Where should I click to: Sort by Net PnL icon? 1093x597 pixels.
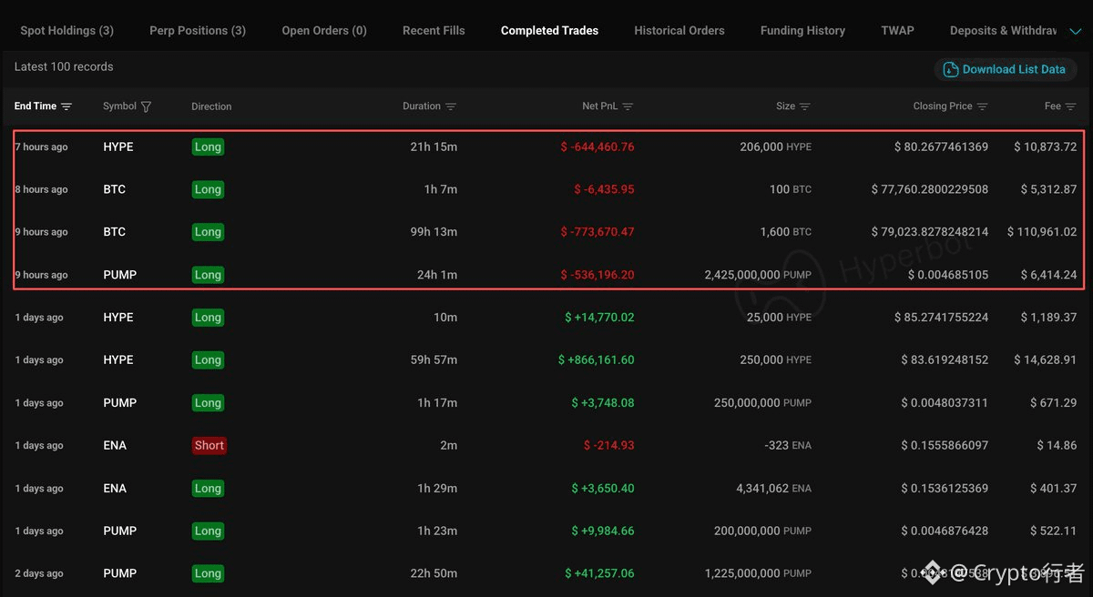tap(628, 106)
